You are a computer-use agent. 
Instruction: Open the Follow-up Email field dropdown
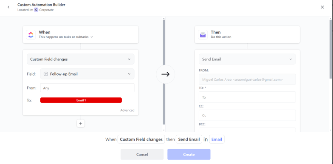(87, 74)
